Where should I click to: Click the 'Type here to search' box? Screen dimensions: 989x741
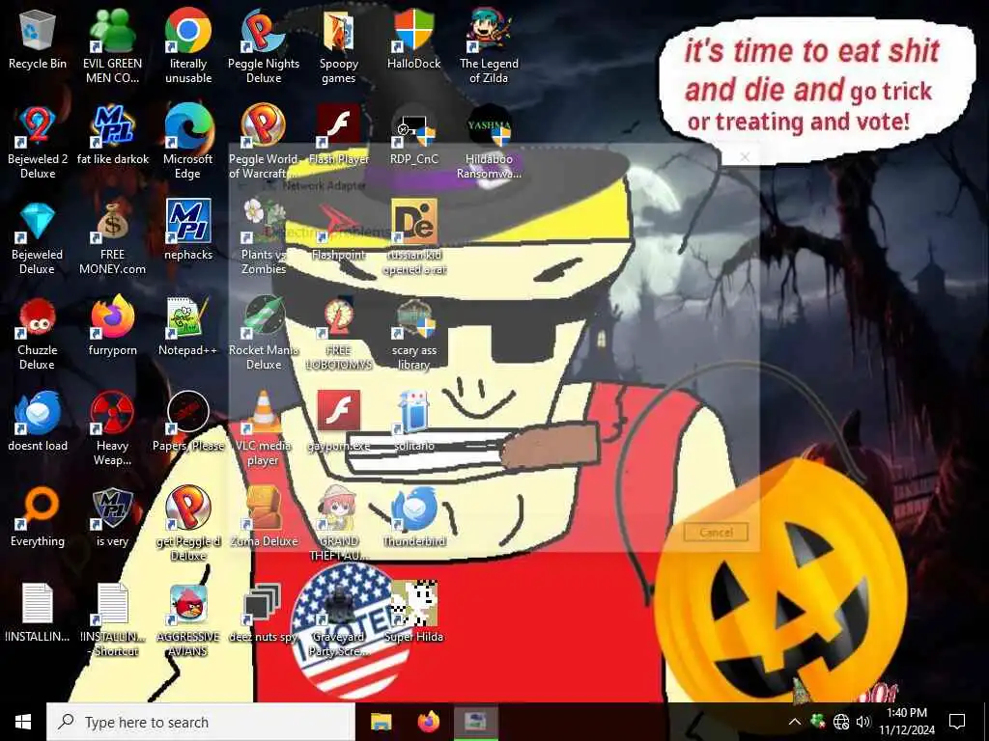pos(201,722)
